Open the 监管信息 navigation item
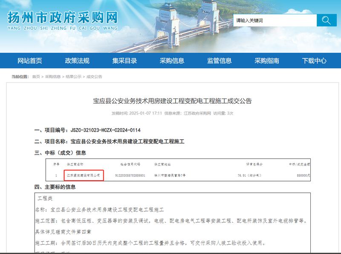 coord(219,61)
